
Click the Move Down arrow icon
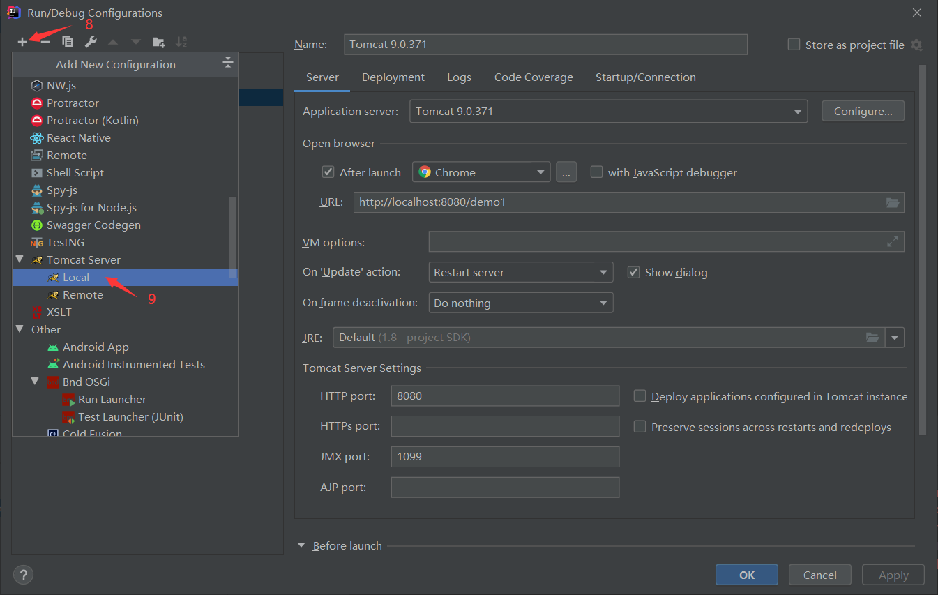point(136,42)
